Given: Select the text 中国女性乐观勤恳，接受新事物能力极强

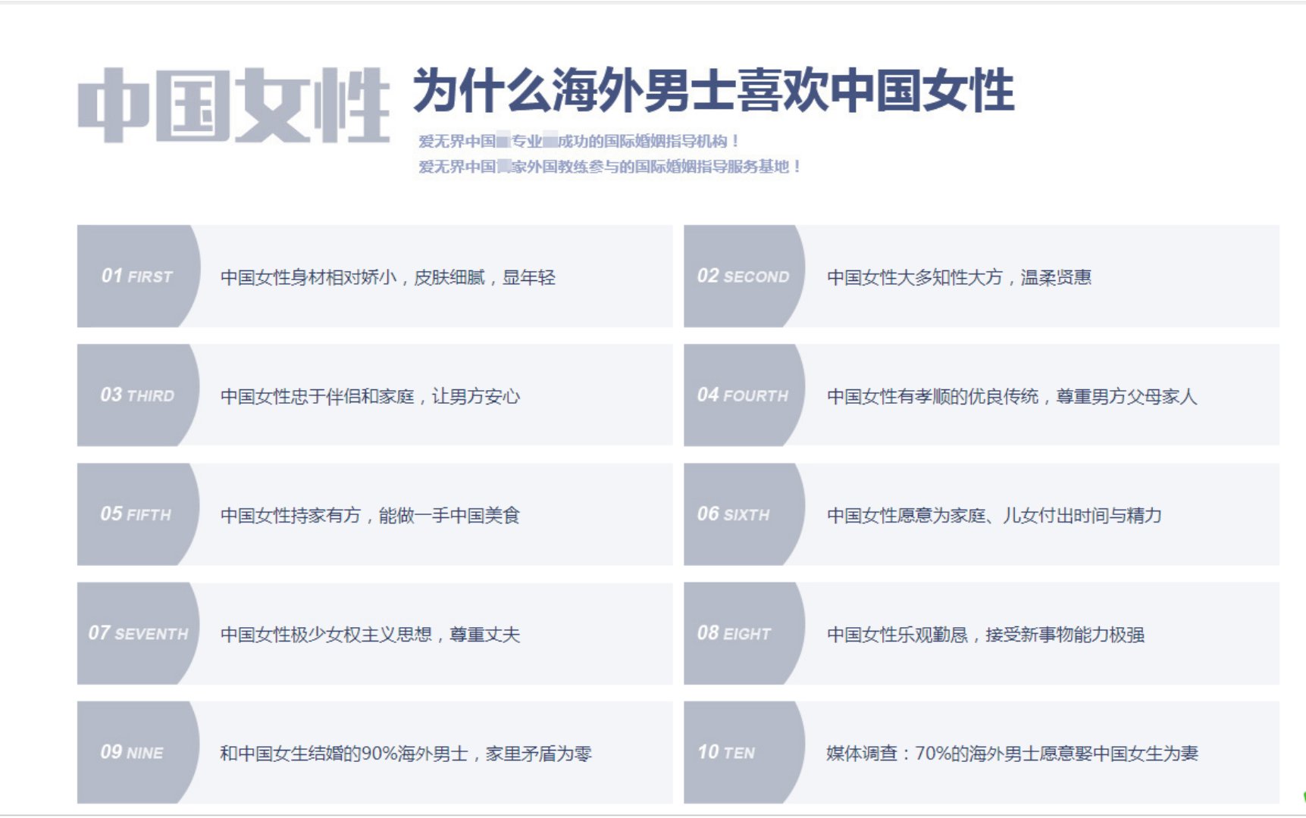Looking at the screenshot, I should point(985,635).
